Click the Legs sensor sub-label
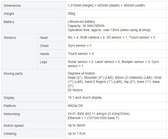The height and width of the screenshot is (139, 168). (x=43, y=62)
